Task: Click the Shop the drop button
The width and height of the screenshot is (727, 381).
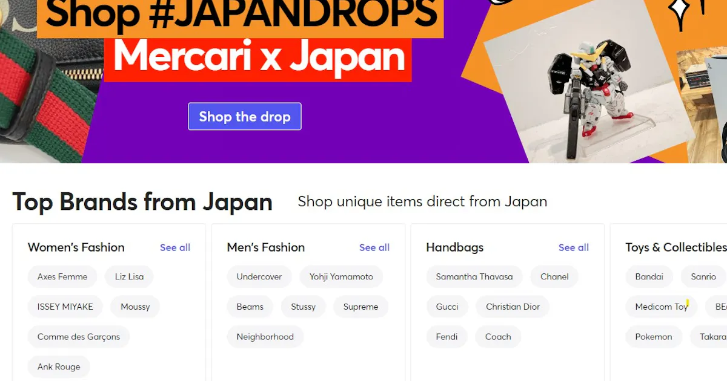Action: (245, 117)
